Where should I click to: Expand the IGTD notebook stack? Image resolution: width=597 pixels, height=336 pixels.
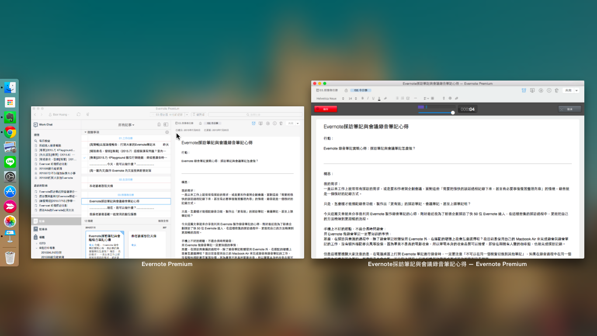pos(37,243)
